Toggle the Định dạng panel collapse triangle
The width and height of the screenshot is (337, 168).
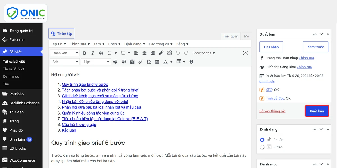(x=328, y=129)
